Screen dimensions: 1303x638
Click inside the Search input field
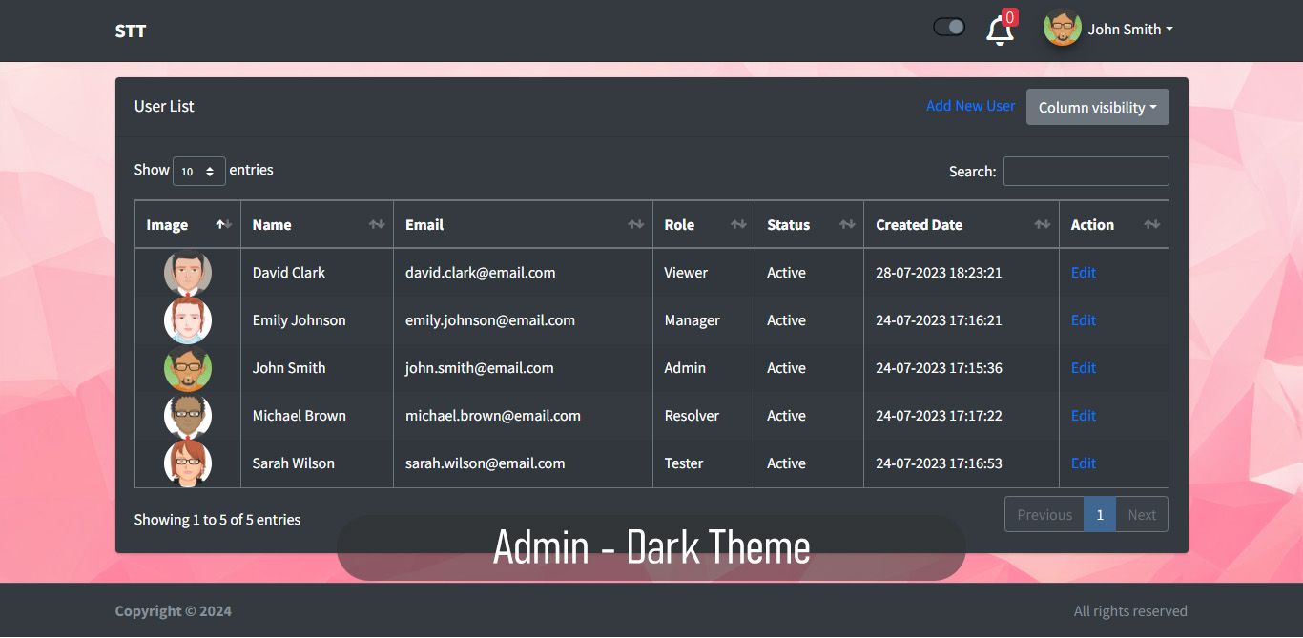1086,172
